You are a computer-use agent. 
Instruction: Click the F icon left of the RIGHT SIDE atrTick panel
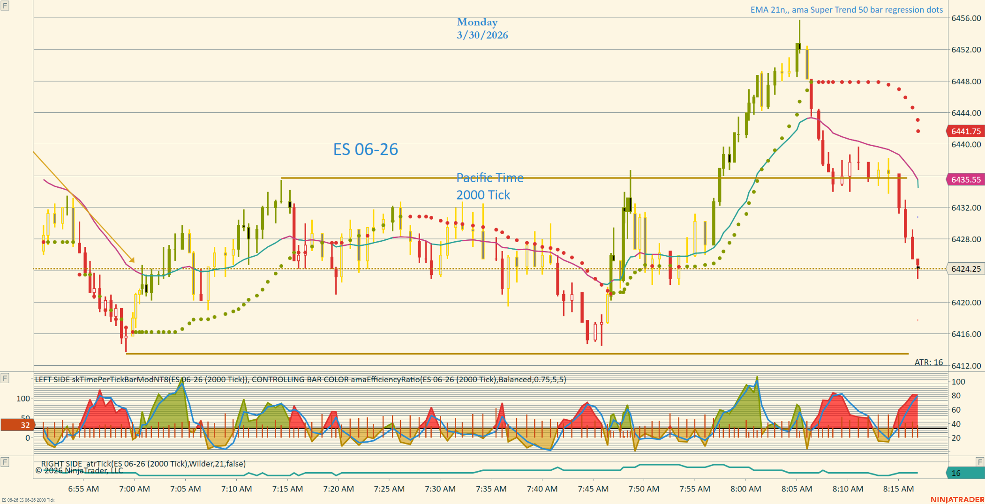tap(5, 462)
